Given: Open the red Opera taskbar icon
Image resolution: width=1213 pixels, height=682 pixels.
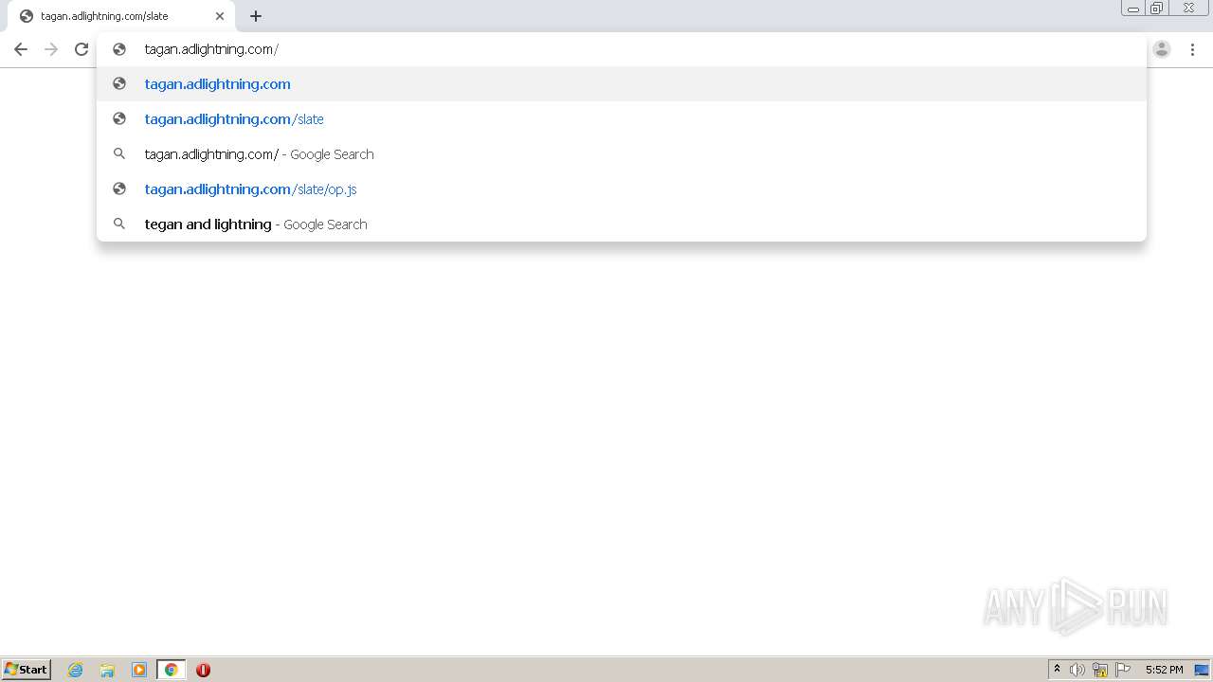Looking at the screenshot, I should coord(203,670).
